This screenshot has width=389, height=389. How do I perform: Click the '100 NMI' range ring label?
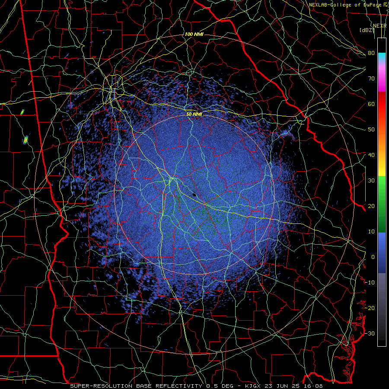pos(194,34)
